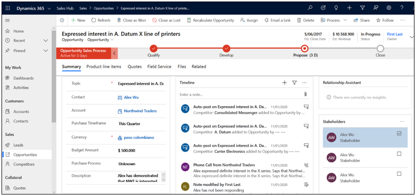Switch to Product line items tab
Screen dimensions: 416x196
pos(103,67)
